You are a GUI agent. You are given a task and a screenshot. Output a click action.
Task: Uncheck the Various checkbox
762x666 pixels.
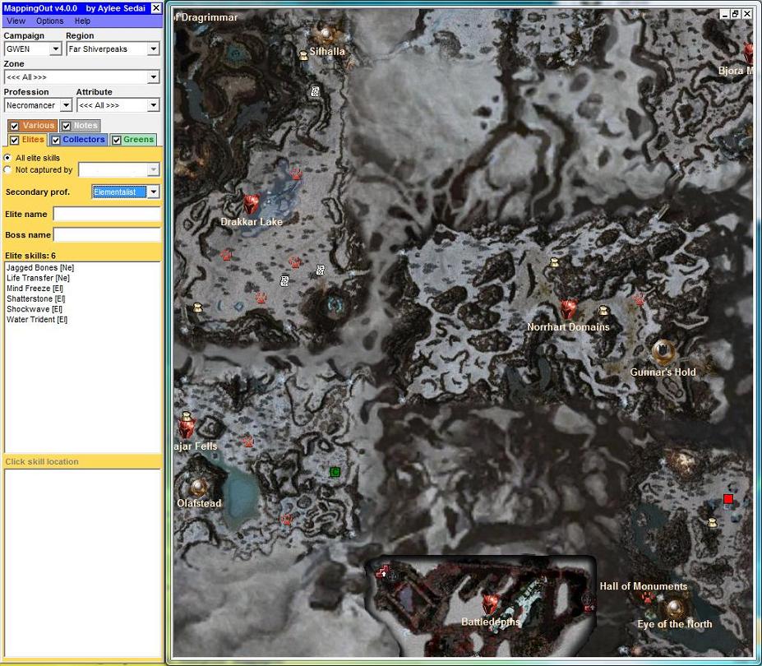point(15,126)
